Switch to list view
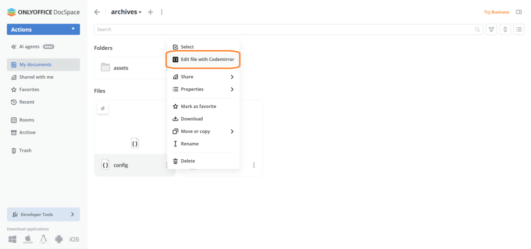 tap(519, 30)
